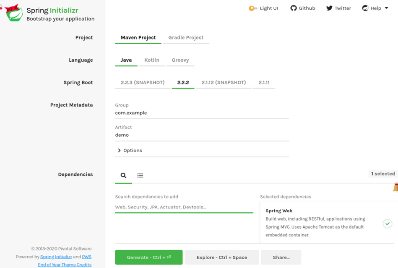
Task: Click the Twitter bird icon
Action: tap(329, 8)
